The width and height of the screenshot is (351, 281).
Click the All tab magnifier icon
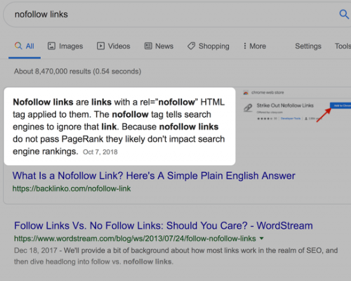coord(18,46)
